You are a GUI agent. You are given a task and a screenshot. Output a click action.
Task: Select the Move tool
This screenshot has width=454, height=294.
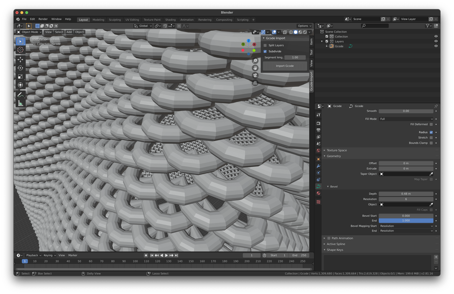[x=20, y=60]
